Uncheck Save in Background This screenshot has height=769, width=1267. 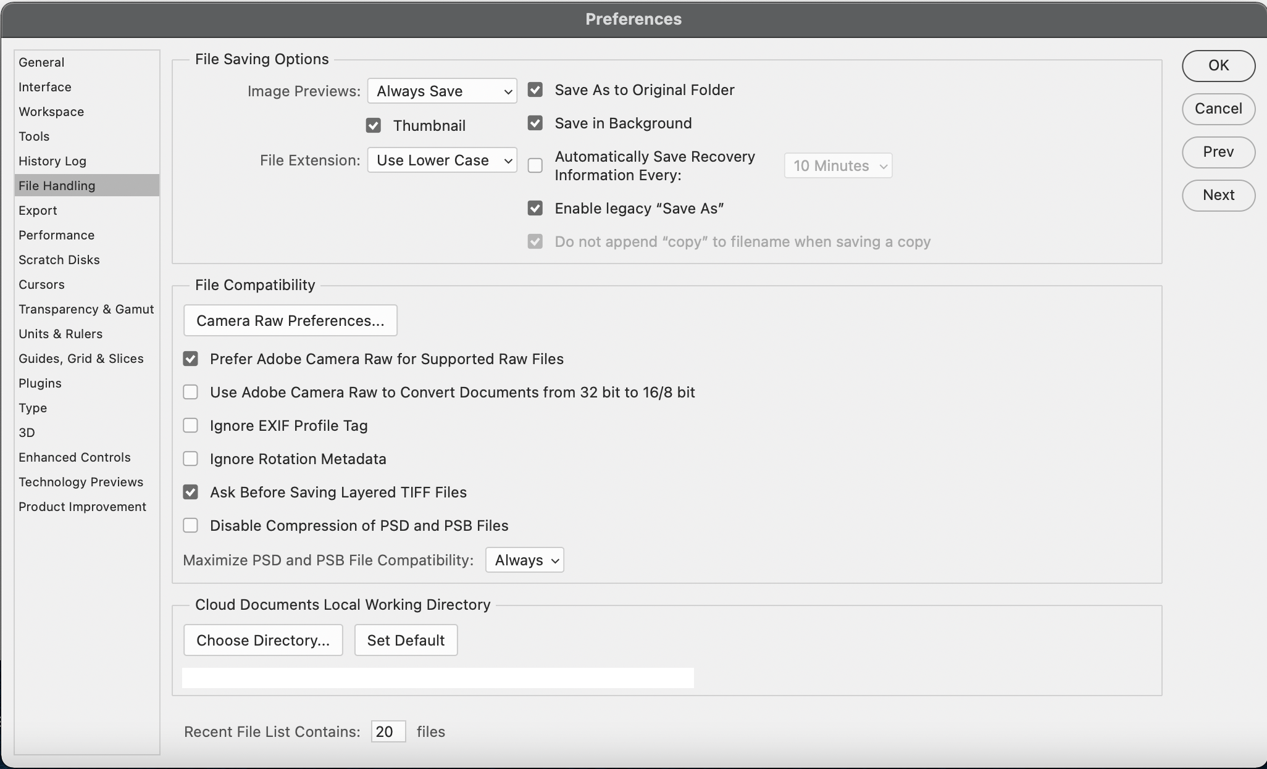(x=535, y=123)
